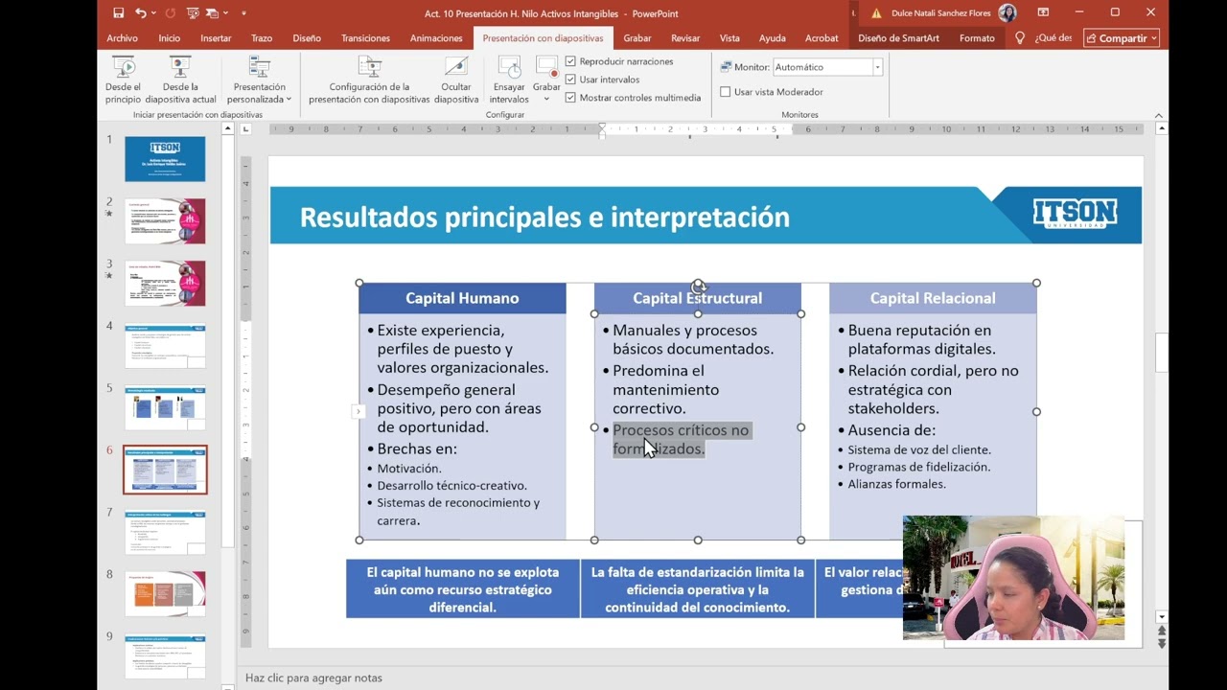Click the Grabar recording icon in ribbon
Viewport: 1227px width, 690px height.
click(x=546, y=68)
